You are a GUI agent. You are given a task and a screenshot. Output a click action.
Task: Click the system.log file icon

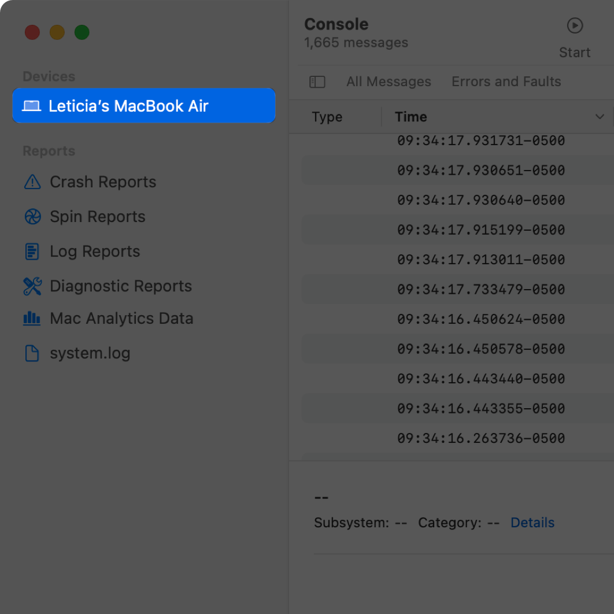(x=32, y=353)
